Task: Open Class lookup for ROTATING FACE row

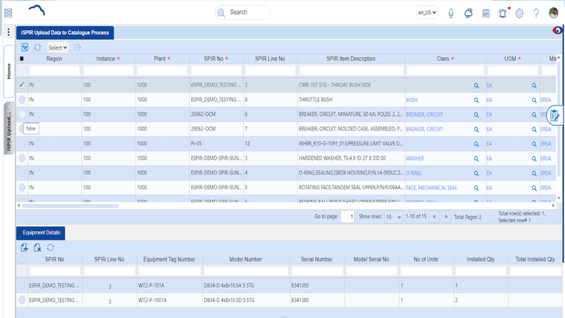Action: (x=476, y=188)
